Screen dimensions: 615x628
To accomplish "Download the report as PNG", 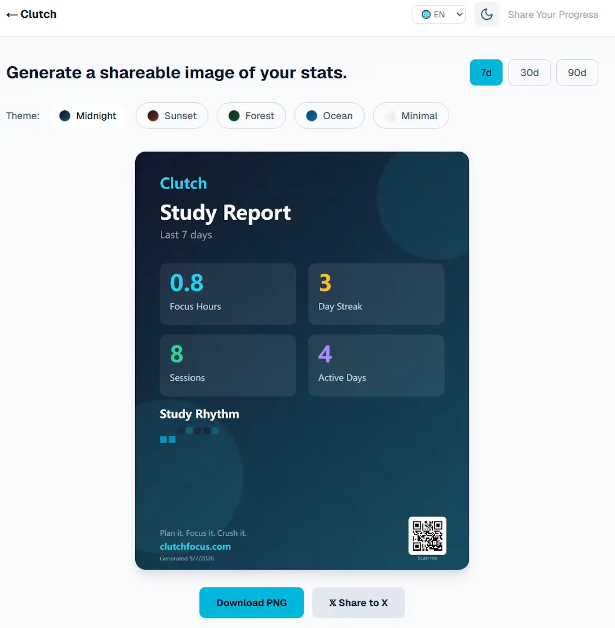I will (x=251, y=603).
